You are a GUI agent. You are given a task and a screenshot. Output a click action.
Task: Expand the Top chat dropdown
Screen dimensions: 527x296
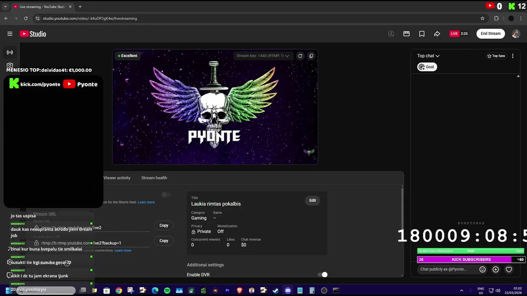pyautogui.click(x=428, y=56)
